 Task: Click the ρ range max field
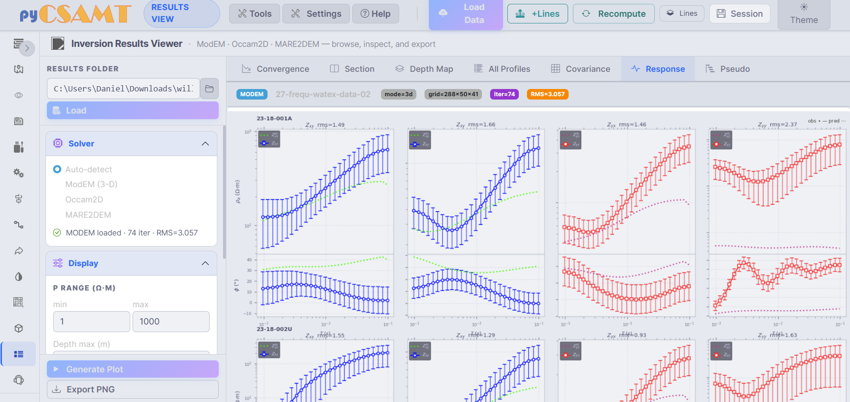[x=171, y=322]
